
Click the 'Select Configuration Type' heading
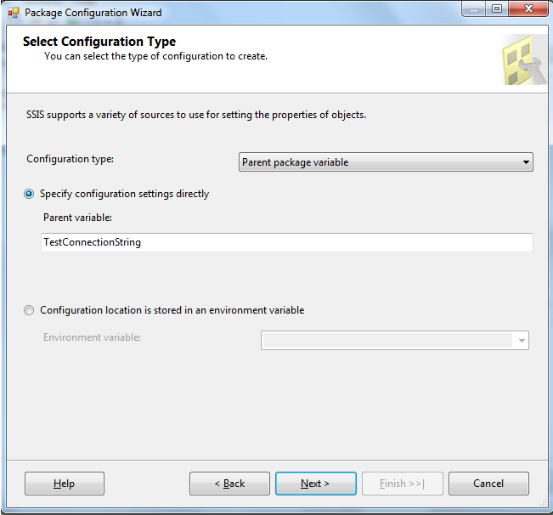point(99,42)
